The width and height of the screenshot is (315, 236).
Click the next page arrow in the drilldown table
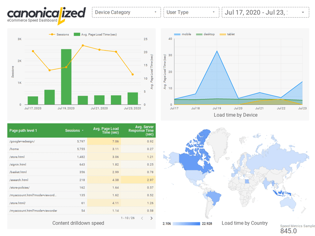click(x=151, y=219)
